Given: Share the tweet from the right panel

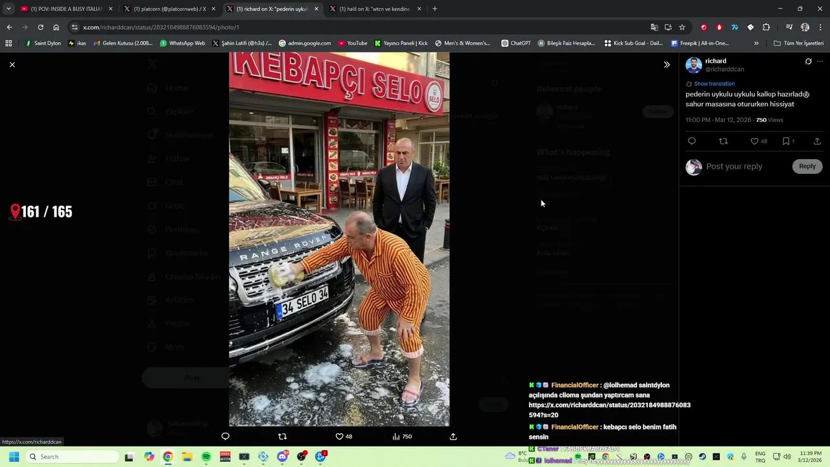Looking at the screenshot, I should [x=817, y=141].
